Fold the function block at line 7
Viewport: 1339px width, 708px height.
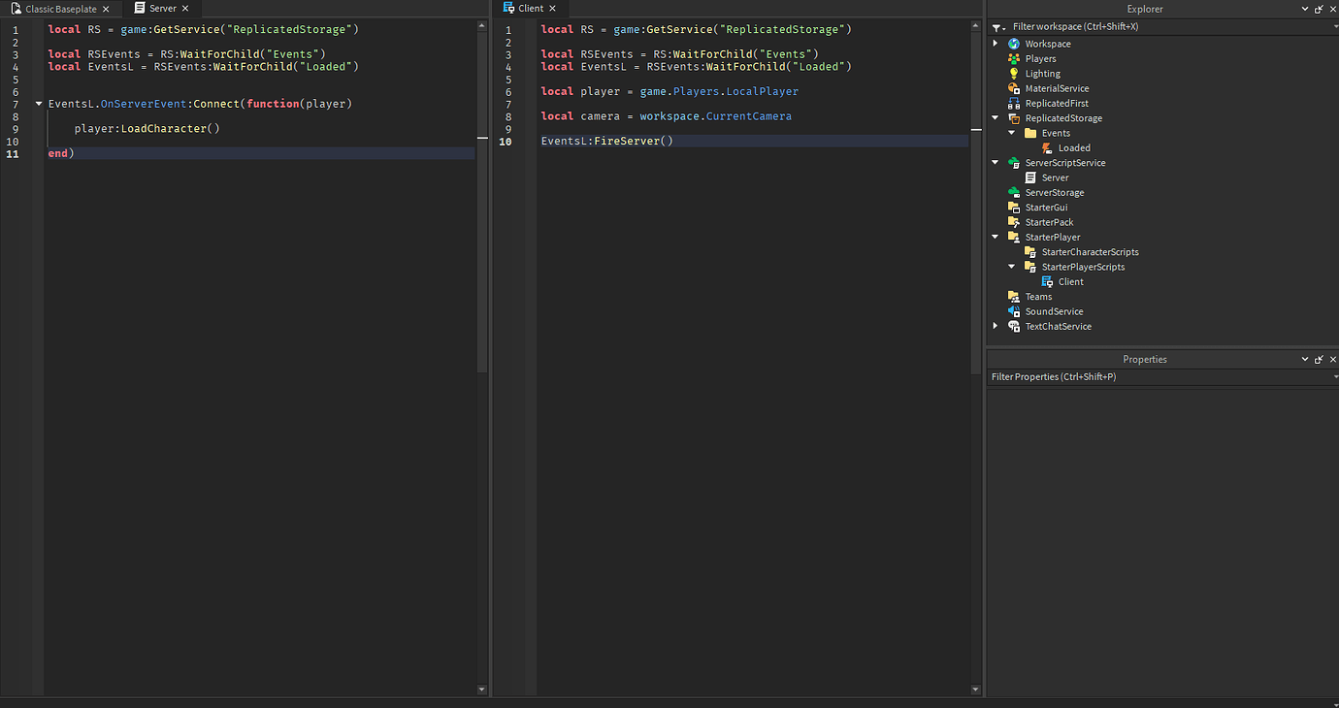(39, 103)
